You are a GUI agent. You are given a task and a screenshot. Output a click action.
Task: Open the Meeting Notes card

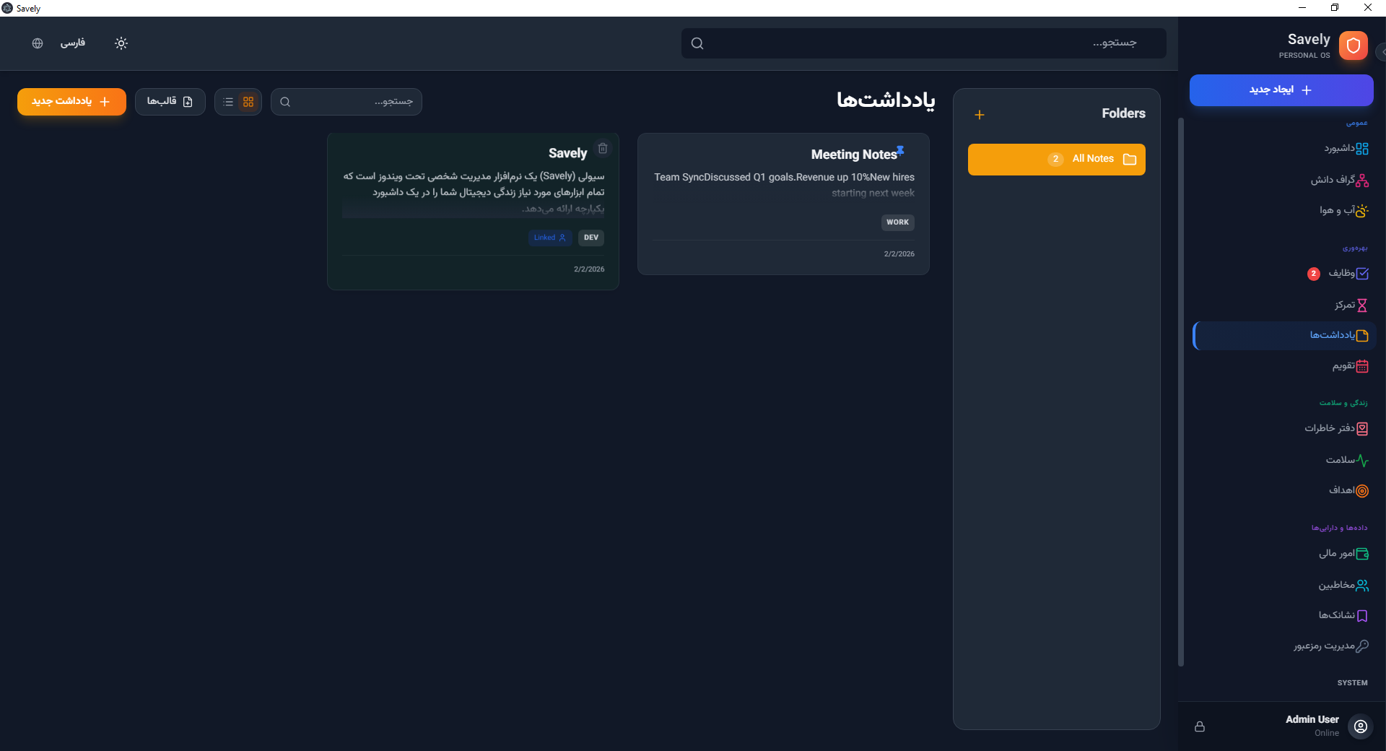coord(783,204)
